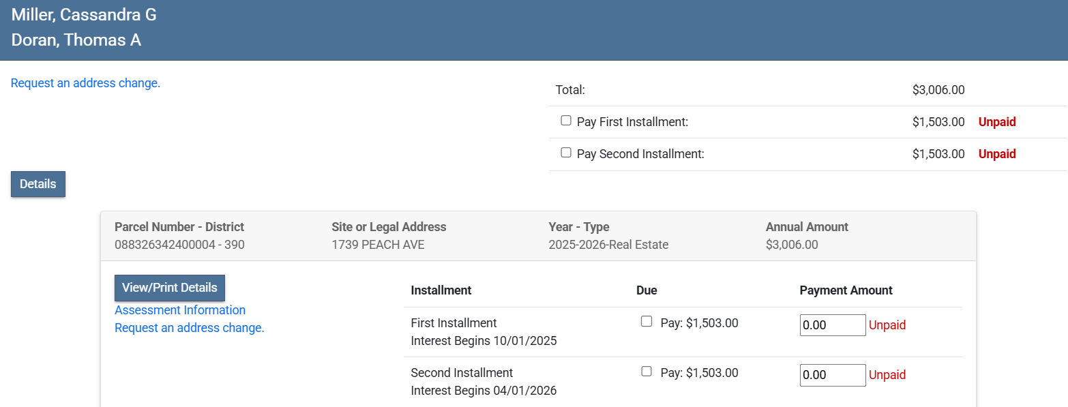
Task: Click the Unpaid status beside Pay First Installment
Action: (x=996, y=122)
